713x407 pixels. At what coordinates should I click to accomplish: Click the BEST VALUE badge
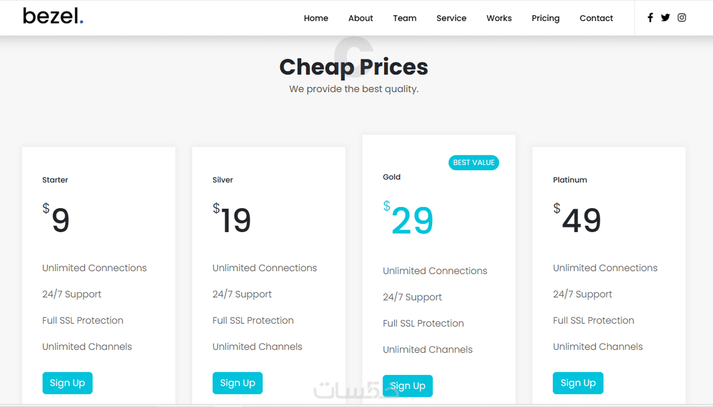[x=474, y=162]
